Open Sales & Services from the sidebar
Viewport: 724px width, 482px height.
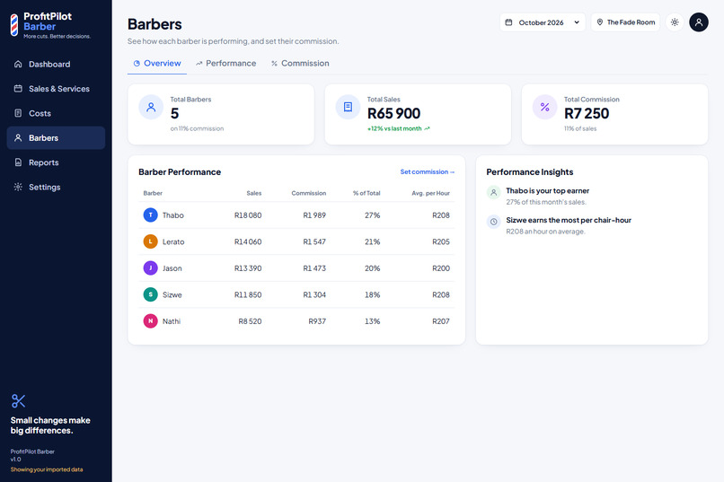[x=56, y=89]
